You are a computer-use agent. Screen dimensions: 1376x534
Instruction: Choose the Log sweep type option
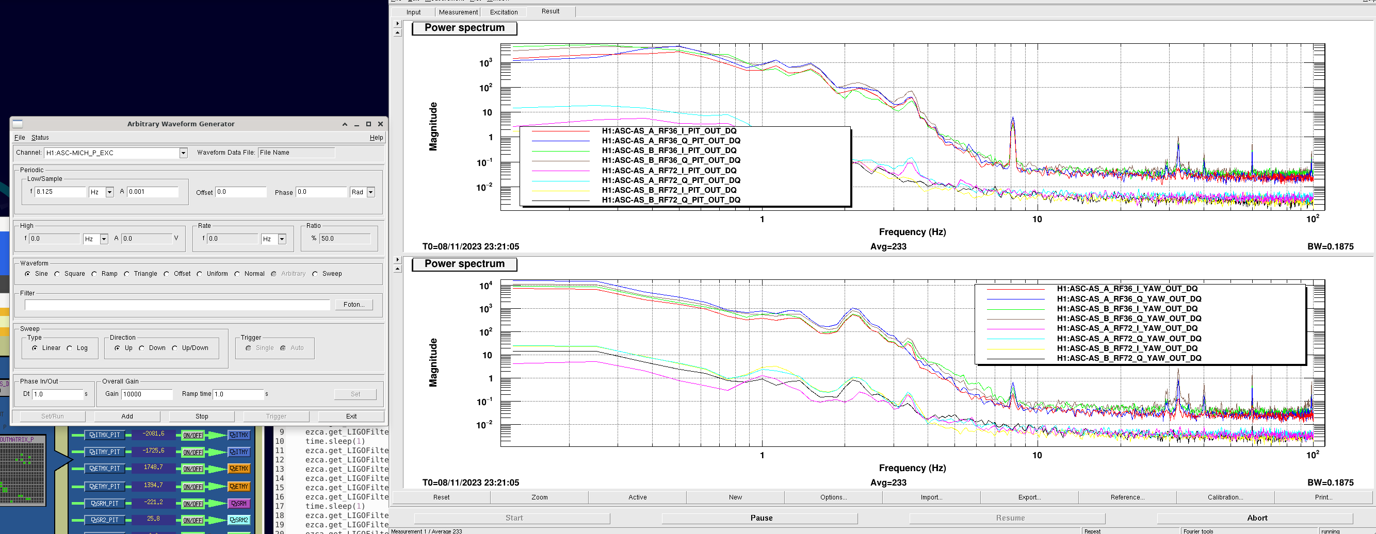click(x=70, y=348)
